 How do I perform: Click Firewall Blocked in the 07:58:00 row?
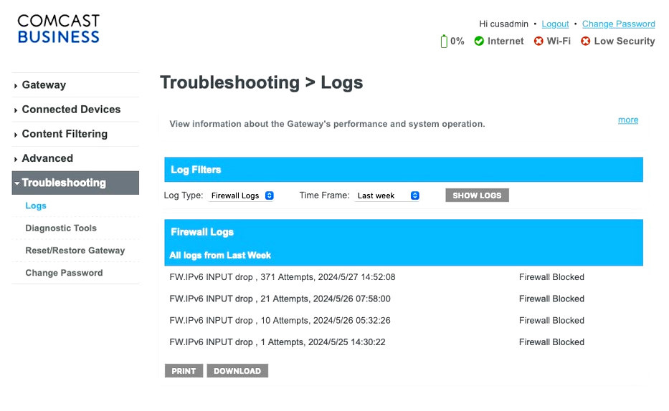click(551, 299)
